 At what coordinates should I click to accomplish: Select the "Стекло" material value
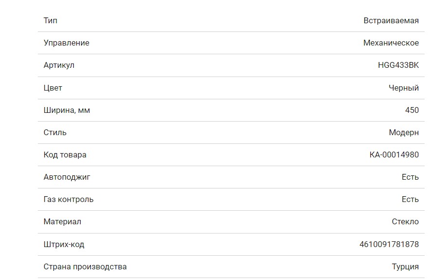coord(405,222)
